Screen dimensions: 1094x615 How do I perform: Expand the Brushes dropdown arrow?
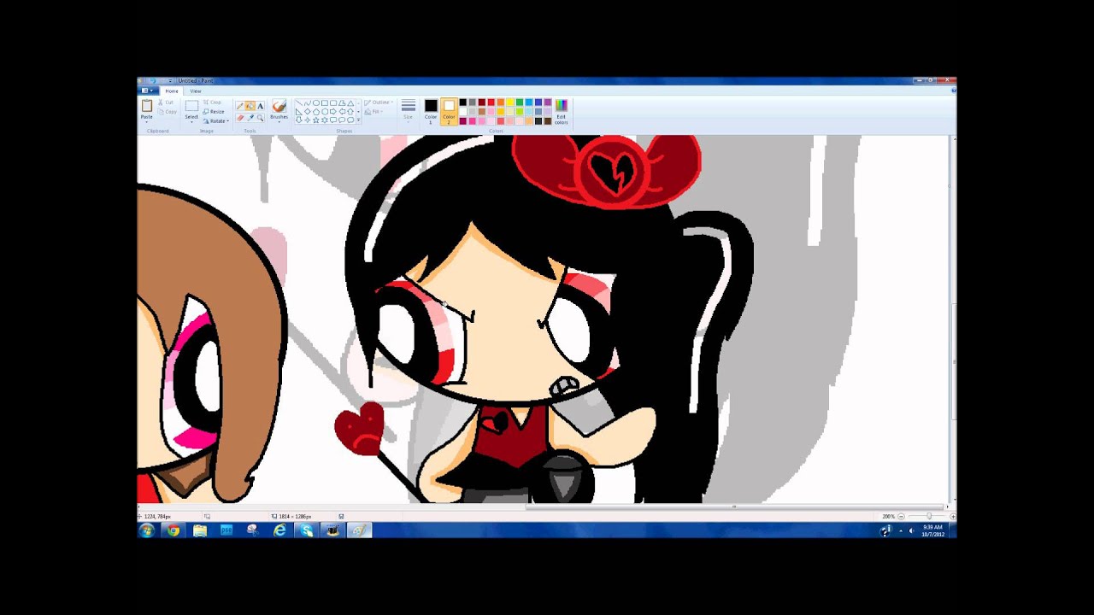[x=279, y=122]
